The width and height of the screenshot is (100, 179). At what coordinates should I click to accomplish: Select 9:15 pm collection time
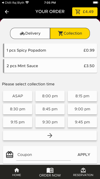tap(18, 122)
